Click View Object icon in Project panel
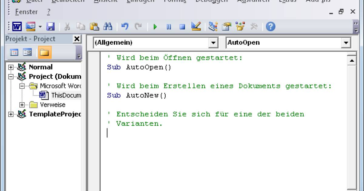 (28, 53)
